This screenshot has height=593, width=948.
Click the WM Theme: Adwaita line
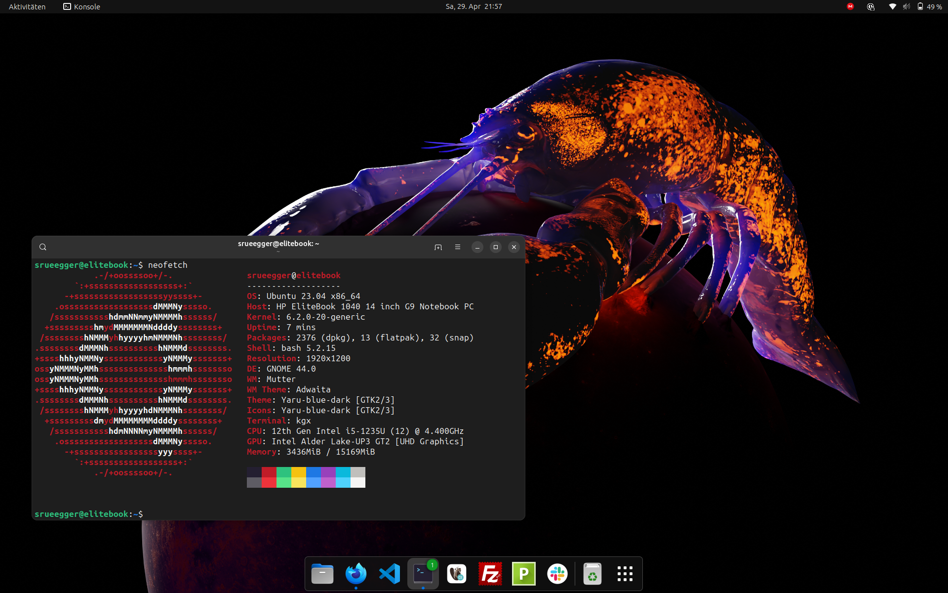289,389
